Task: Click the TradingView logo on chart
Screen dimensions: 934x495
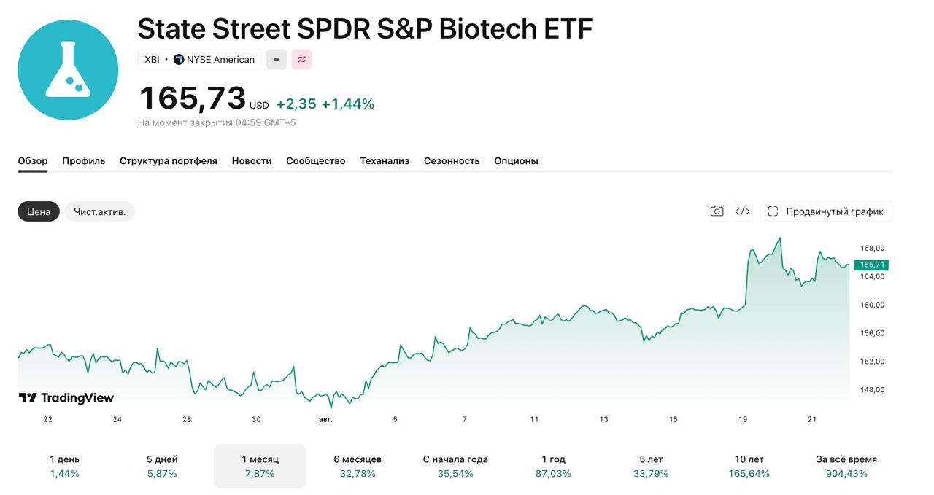Action: 66,398
